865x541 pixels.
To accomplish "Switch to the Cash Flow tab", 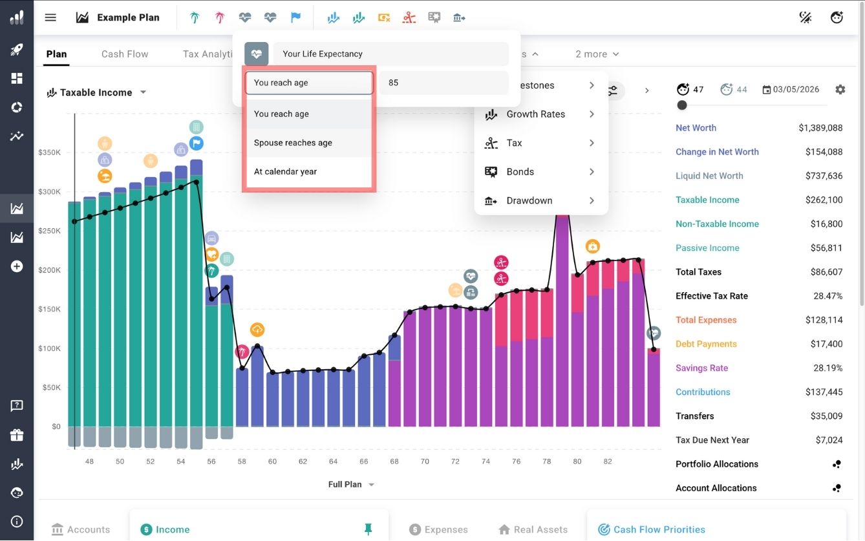I will (125, 54).
